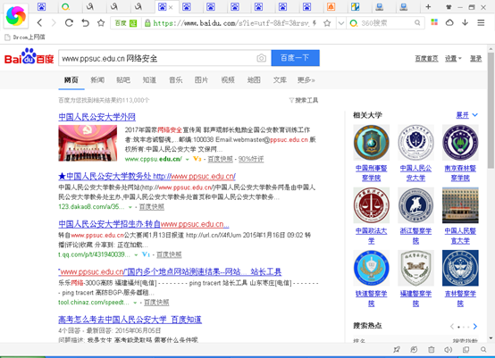Click the 中国刑事警察学院 emblem
Viewport: 495px width, 358px height.
(372, 142)
